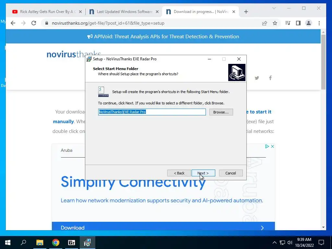The image size is (332, 249).
Task: Open a new browser tab
Action: coord(246,12)
